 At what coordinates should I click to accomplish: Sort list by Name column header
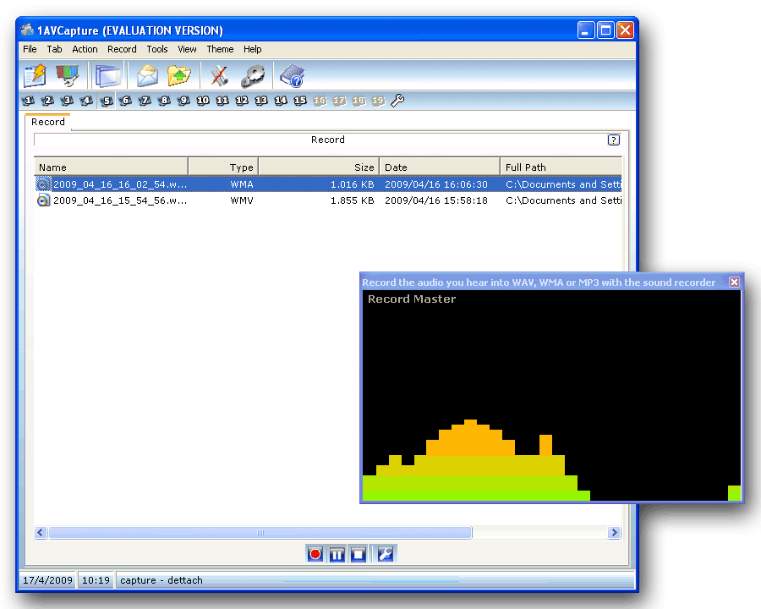click(x=111, y=167)
